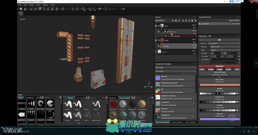
Task: Switch to the Display Settings tab
Action: [177, 122]
